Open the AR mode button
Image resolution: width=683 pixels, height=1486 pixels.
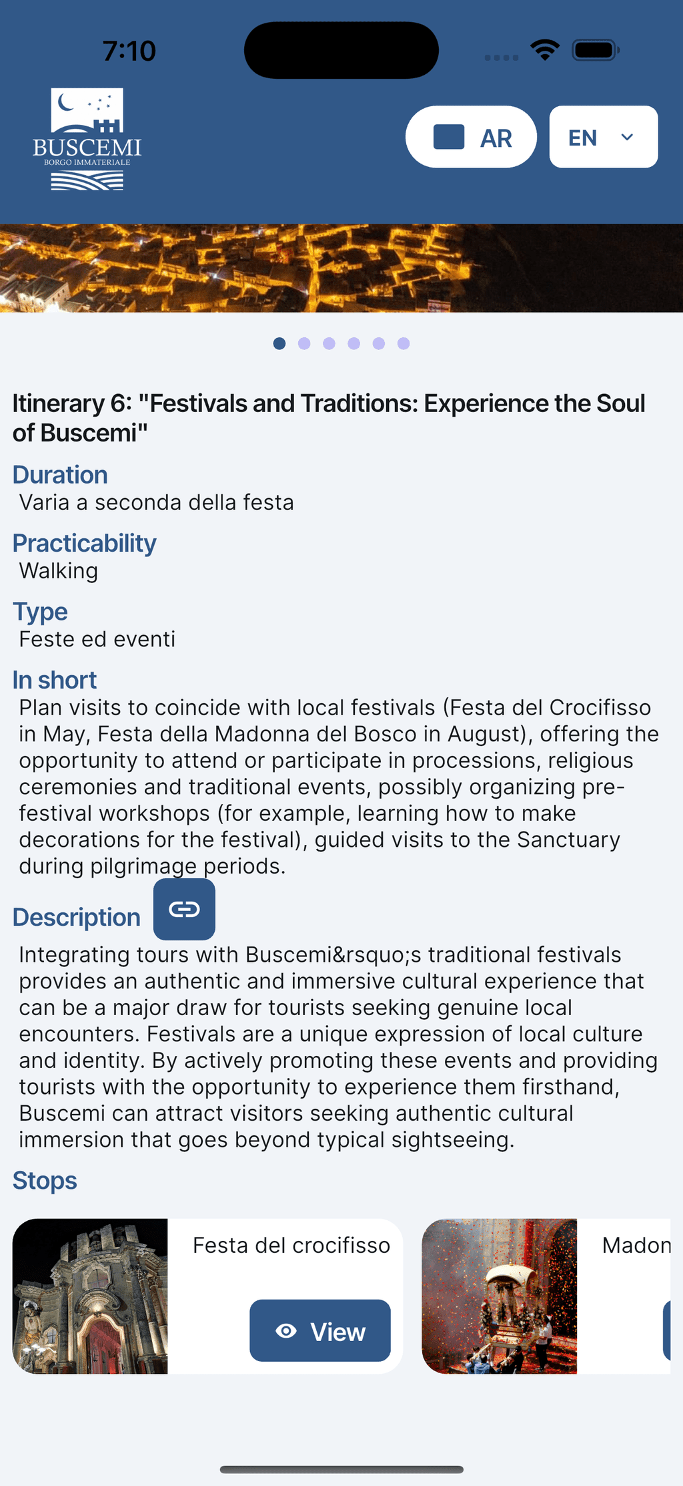(x=471, y=137)
